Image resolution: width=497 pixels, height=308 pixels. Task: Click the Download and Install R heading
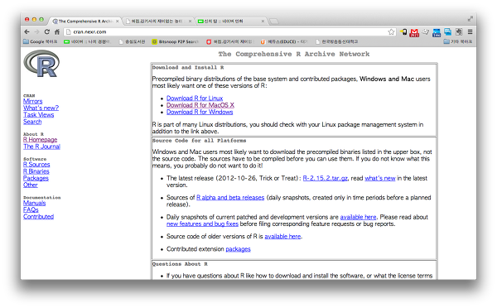point(188,68)
